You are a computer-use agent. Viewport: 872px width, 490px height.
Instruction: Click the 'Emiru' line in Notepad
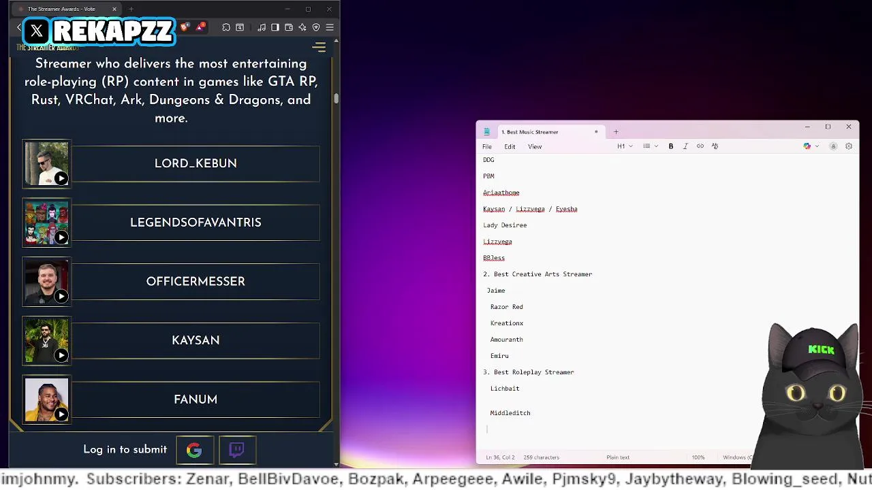pyautogui.click(x=499, y=356)
